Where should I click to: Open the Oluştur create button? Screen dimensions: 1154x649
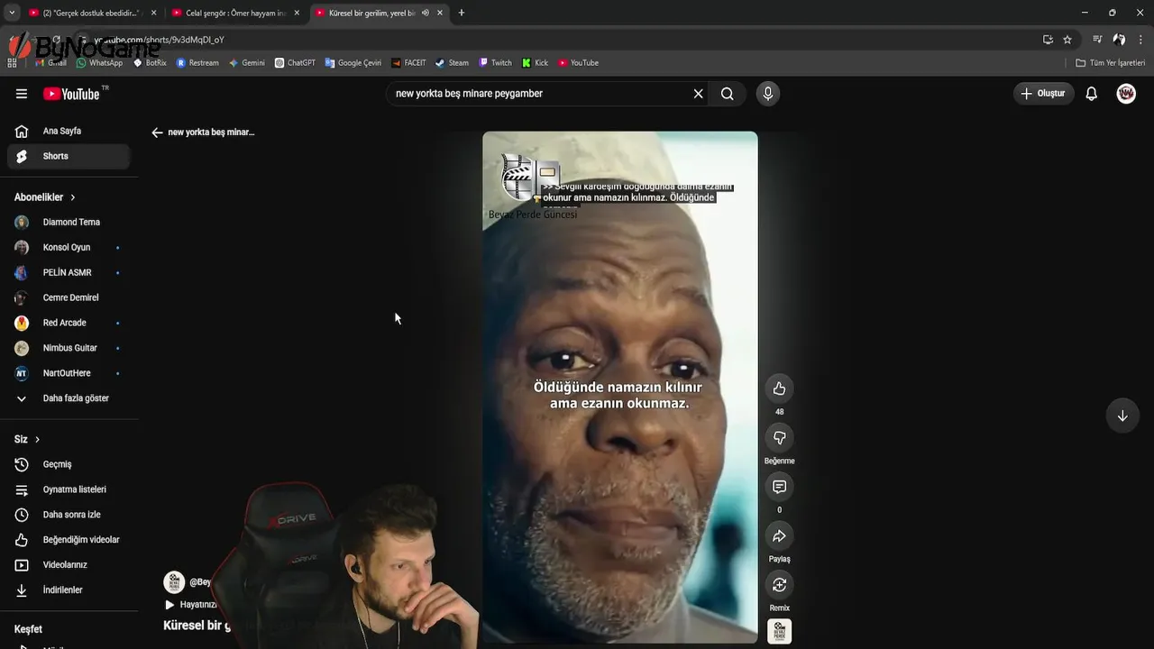(1043, 94)
